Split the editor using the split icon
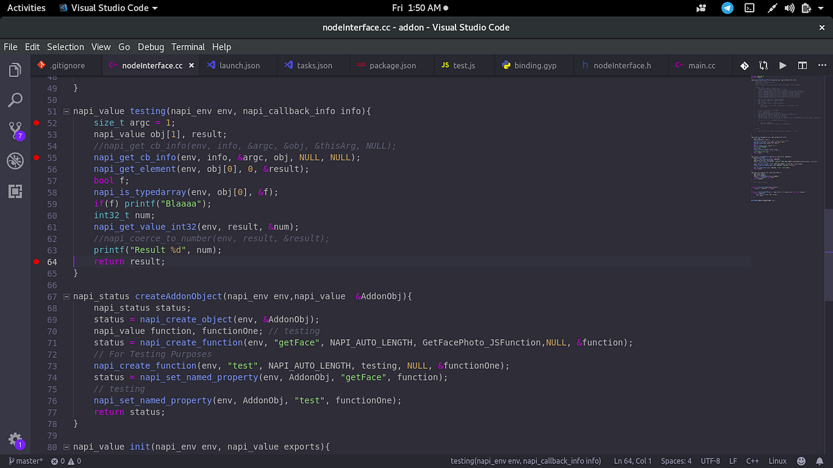This screenshot has height=468, width=833. 802,64
